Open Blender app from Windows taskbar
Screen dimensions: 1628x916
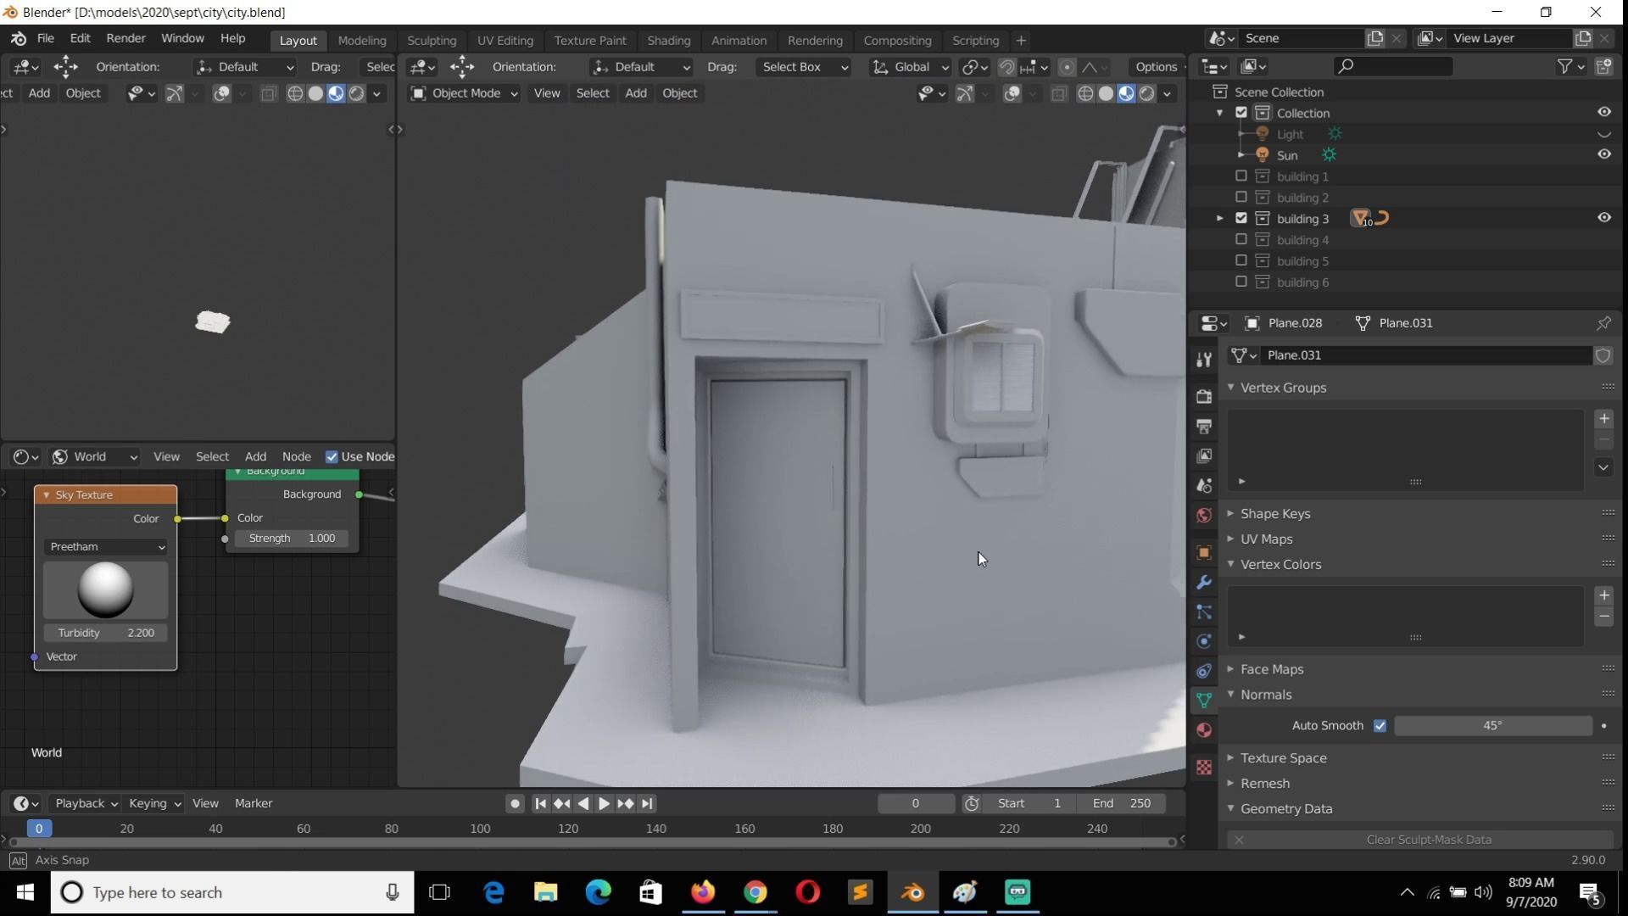pyautogui.click(x=912, y=892)
